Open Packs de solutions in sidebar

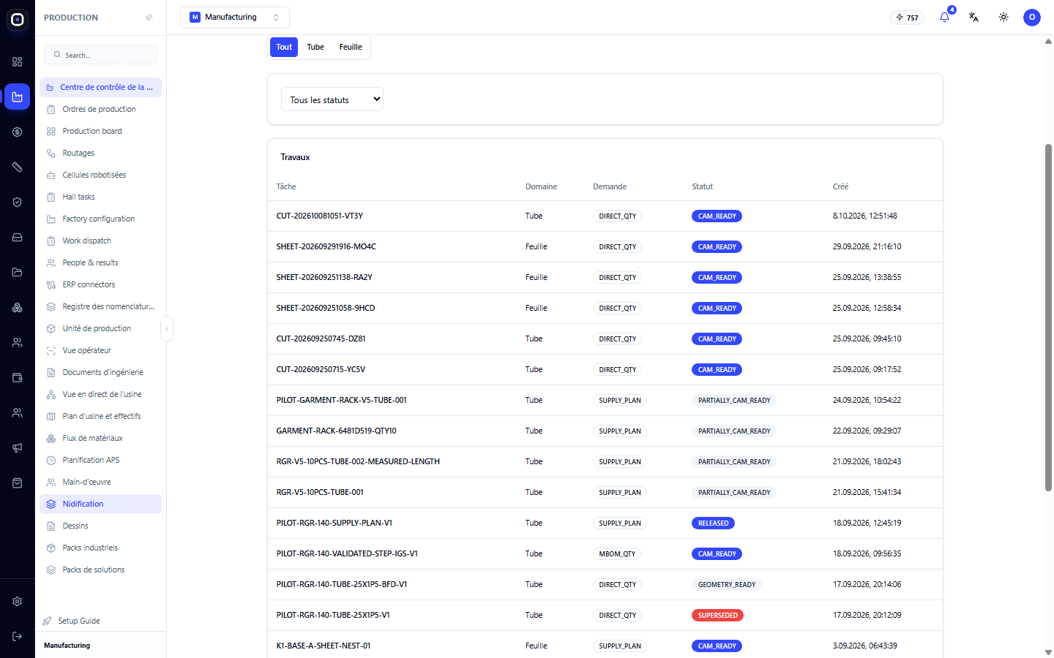click(101, 570)
